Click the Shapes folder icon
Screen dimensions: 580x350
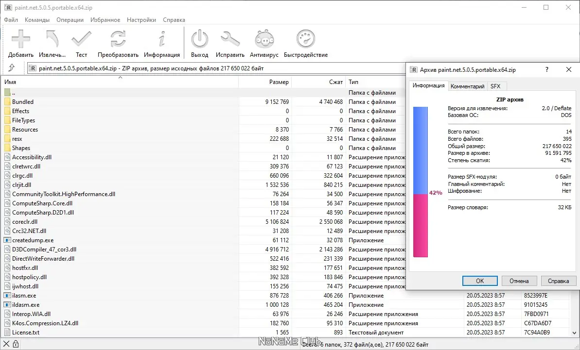7,148
